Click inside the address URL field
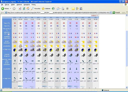Viewport: 128px width, 92px height. tap(58, 13)
